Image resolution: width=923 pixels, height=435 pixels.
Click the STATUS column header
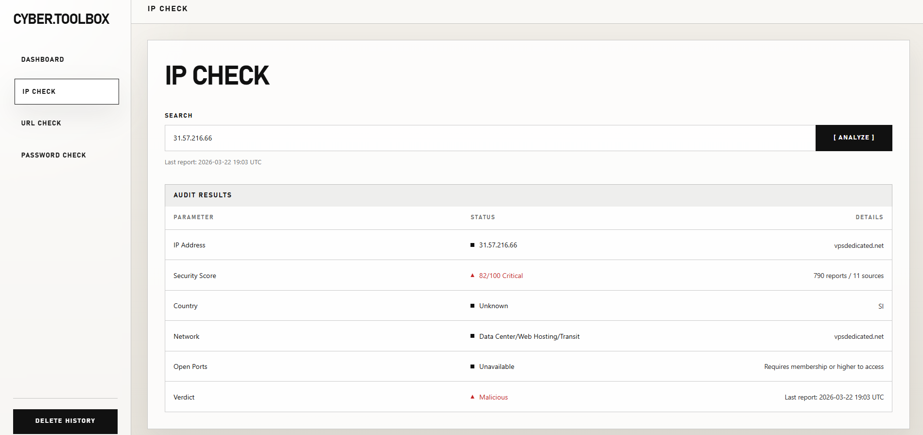pyautogui.click(x=483, y=217)
